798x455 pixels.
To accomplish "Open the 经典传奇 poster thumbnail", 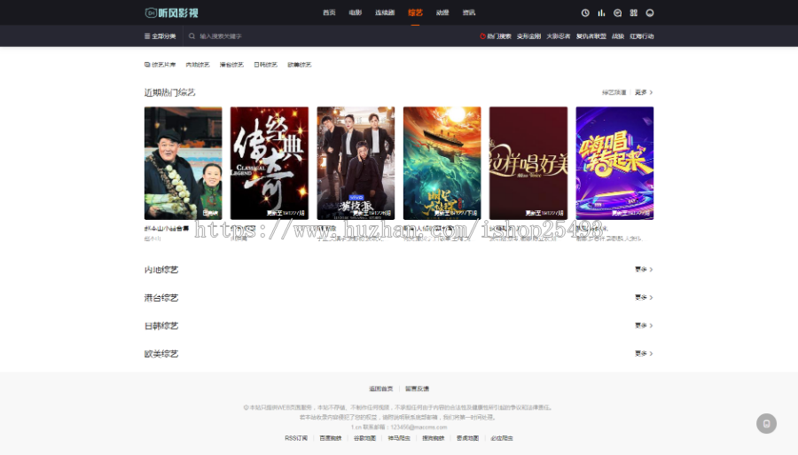I will pyautogui.click(x=270, y=163).
